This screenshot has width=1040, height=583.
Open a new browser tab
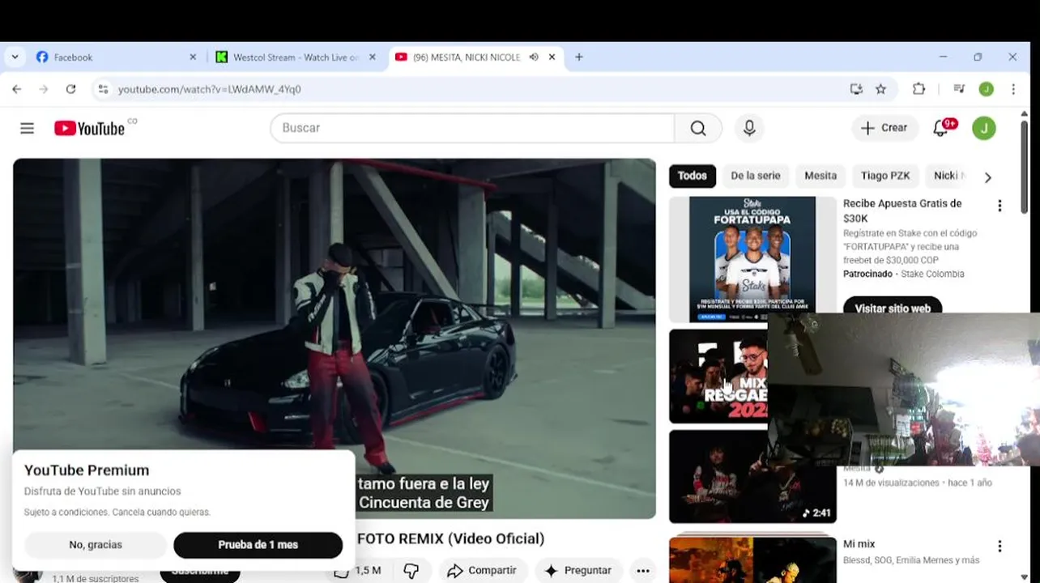pyautogui.click(x=578, y=57)
